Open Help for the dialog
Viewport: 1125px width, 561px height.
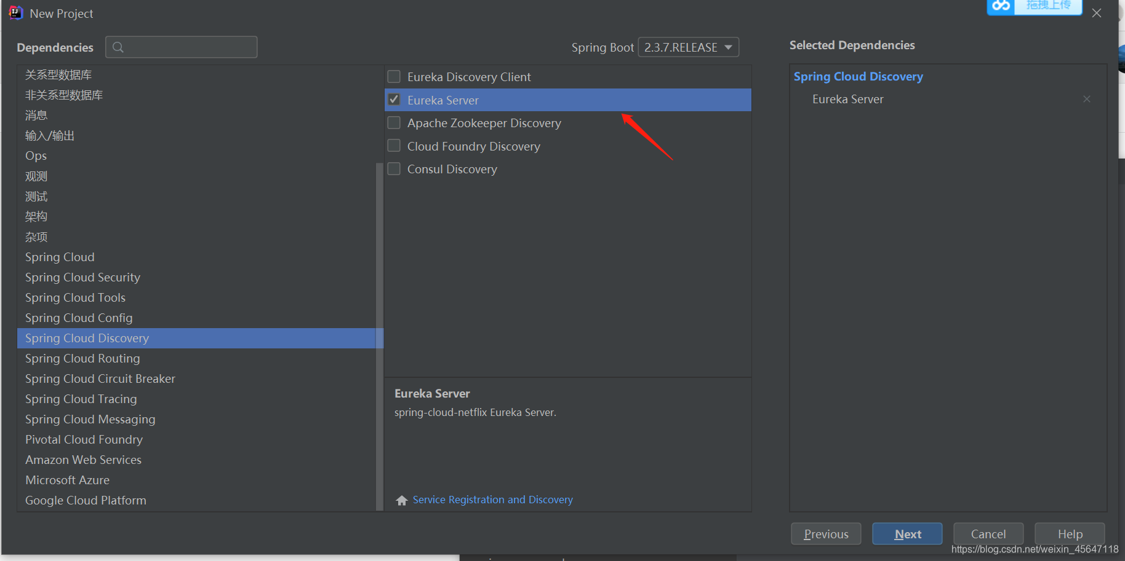point(1070,534)
